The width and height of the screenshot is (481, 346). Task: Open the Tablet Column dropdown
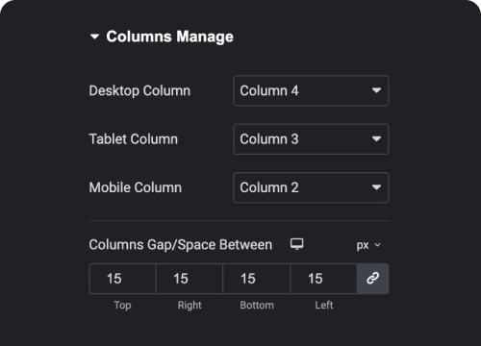(311, 139)
